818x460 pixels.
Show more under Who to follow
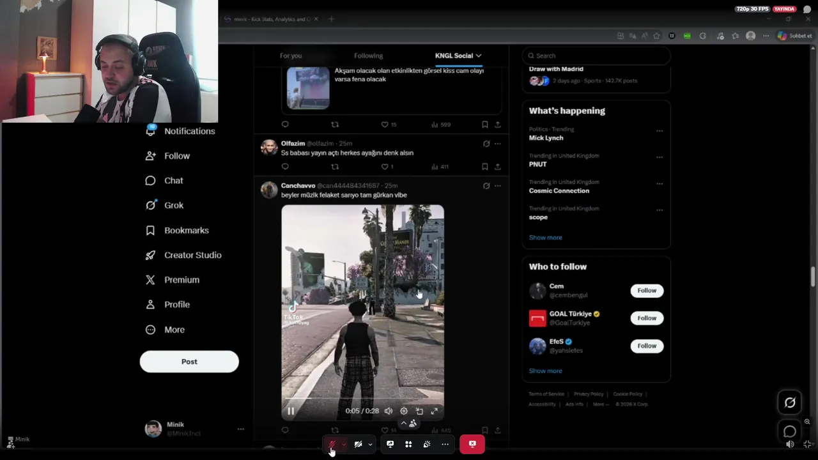point(545,371)
